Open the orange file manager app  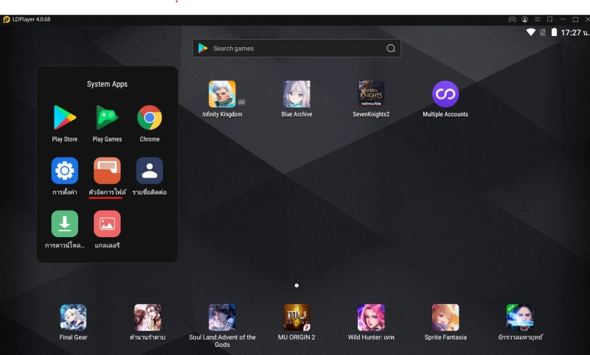click(107, 171)
